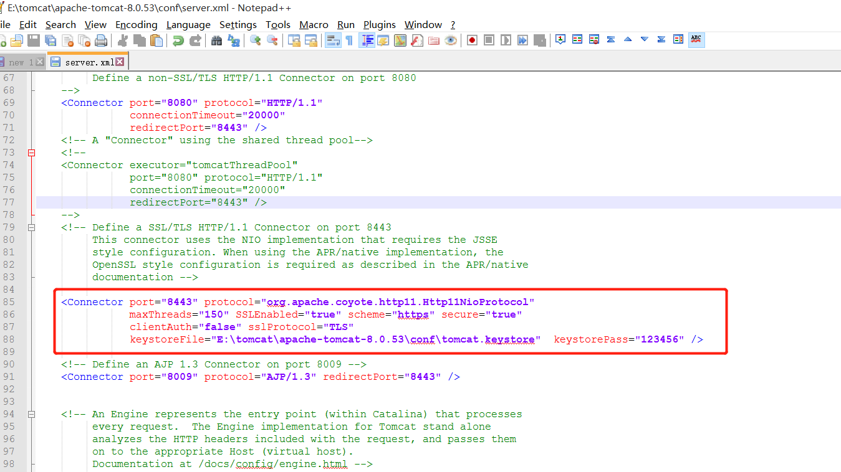Open the Language menu
The width and height of the screenshot is (841, 472).
coord(188,25)
